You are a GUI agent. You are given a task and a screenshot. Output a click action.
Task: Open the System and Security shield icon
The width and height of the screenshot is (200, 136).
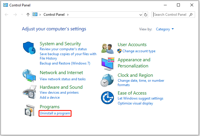[x=29, y=48]
